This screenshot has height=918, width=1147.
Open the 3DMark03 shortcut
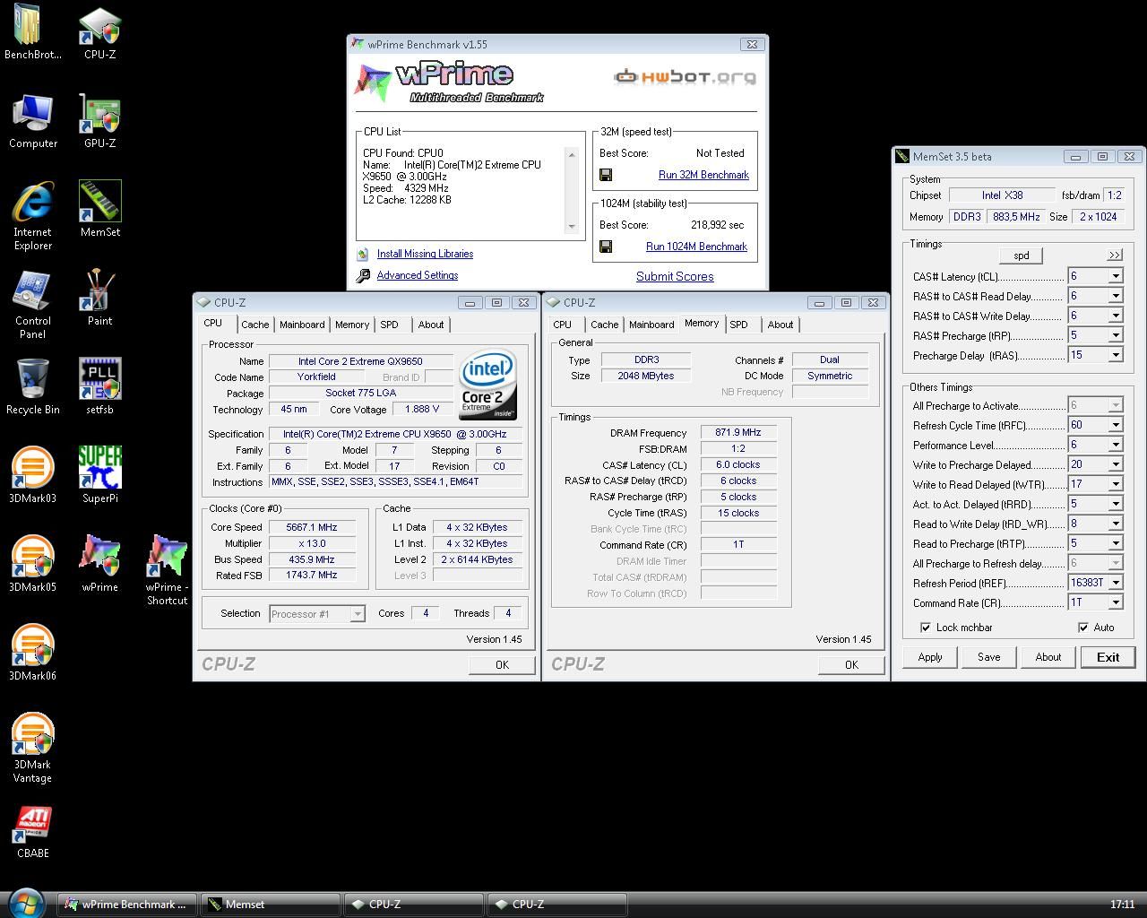tap(33, 475)
